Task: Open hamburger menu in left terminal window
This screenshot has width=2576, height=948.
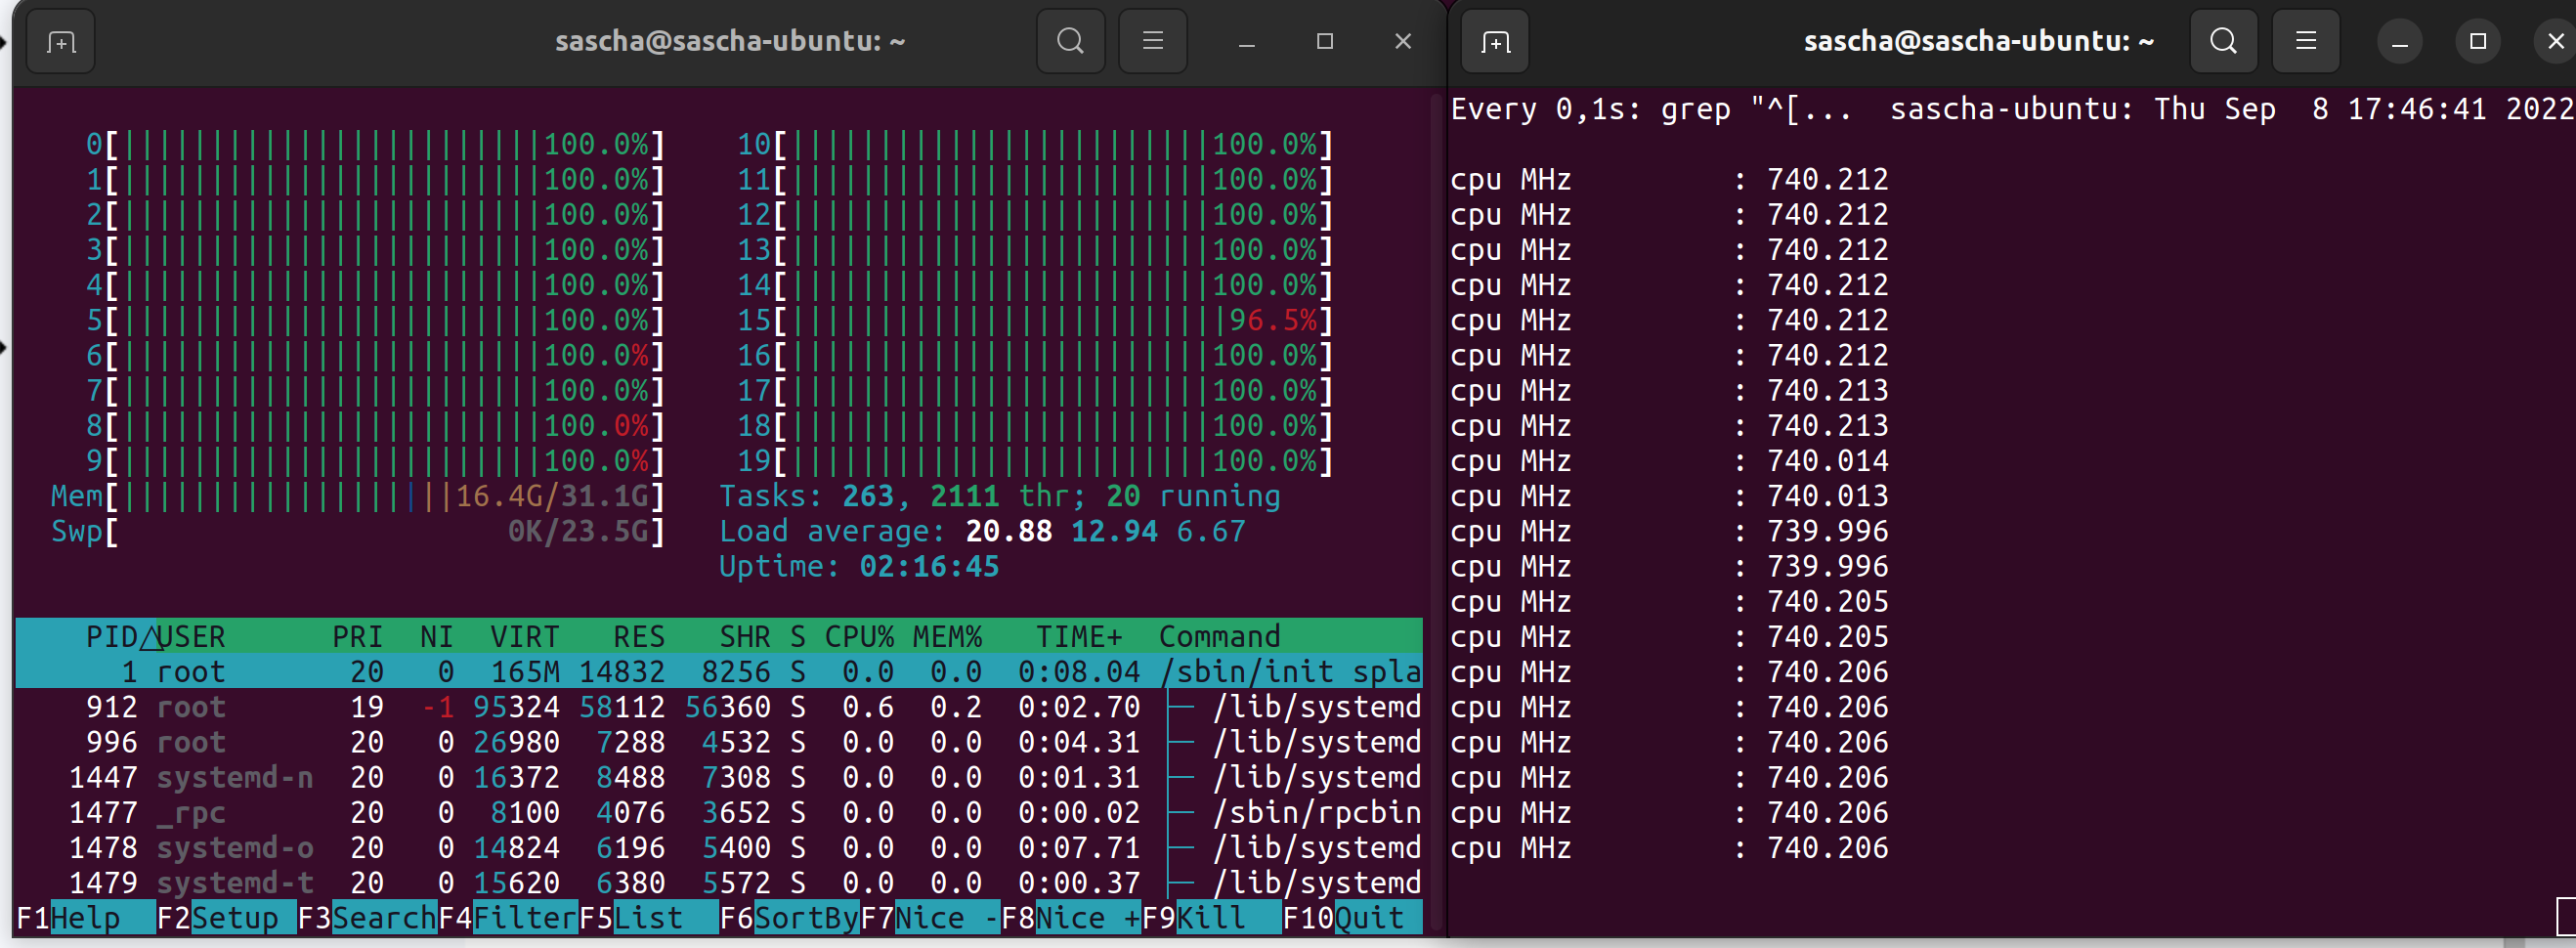Action: (1152, 41)
